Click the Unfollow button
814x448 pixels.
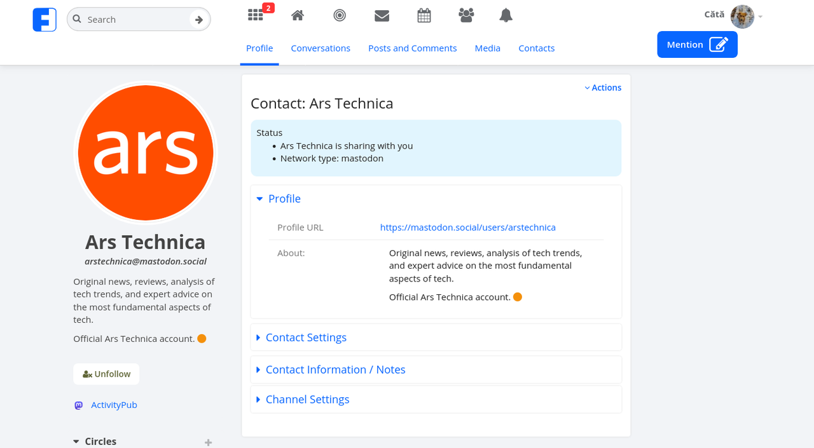click(x=106, y=374)
